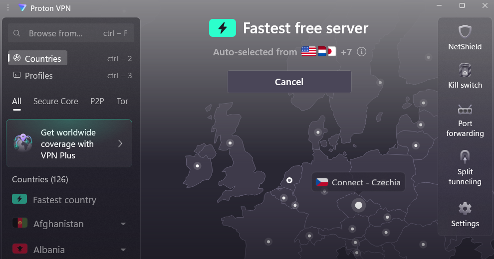
Task: Open the Profiles section
Action: (x=38, y=76)
